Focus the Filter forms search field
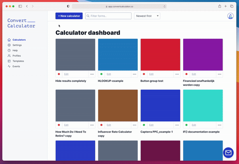This screenshot has height=164, width=239. pos(108,16)
